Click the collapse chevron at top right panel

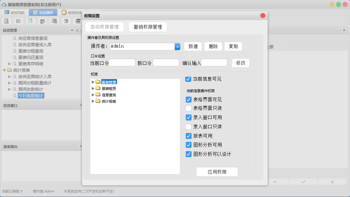(x=344, y=30)
